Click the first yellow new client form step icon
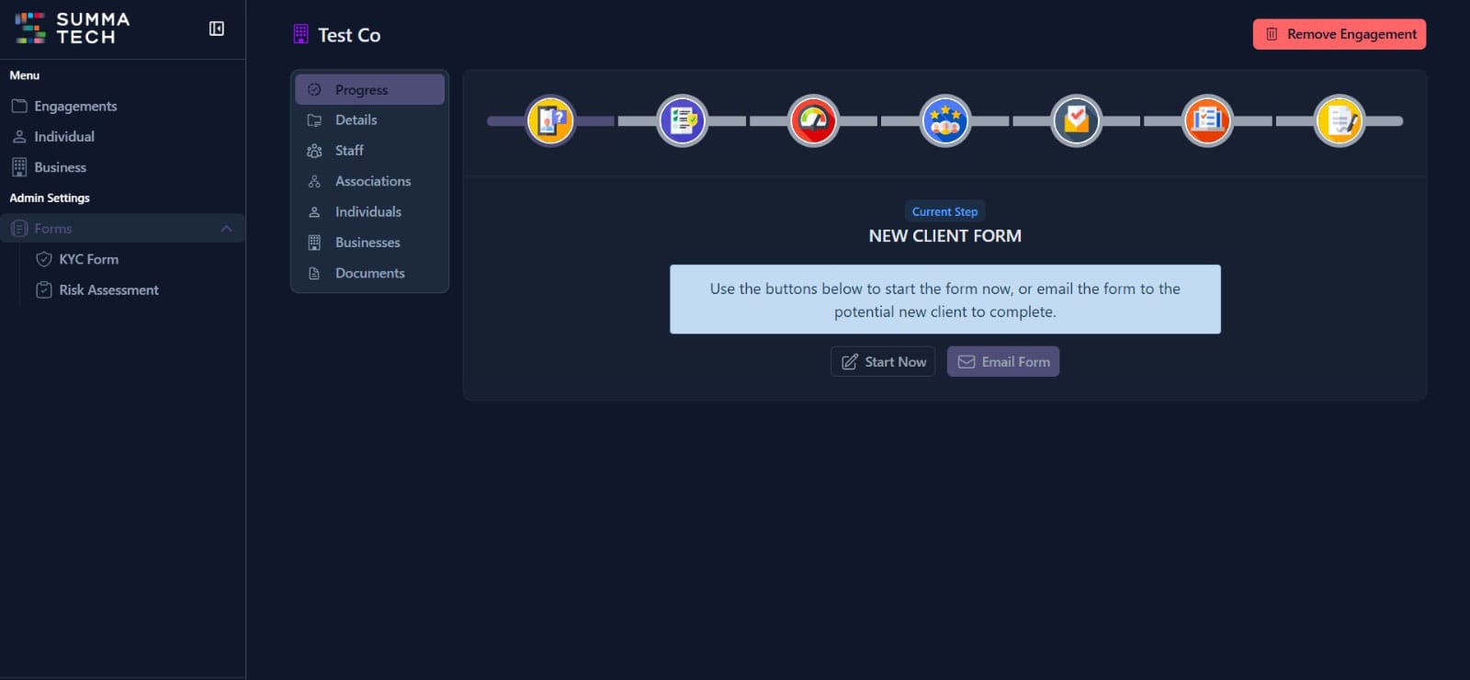Image resolution: width=1470 pixels, height=680 pixels. pyautogui.click(x=550, y=120)
